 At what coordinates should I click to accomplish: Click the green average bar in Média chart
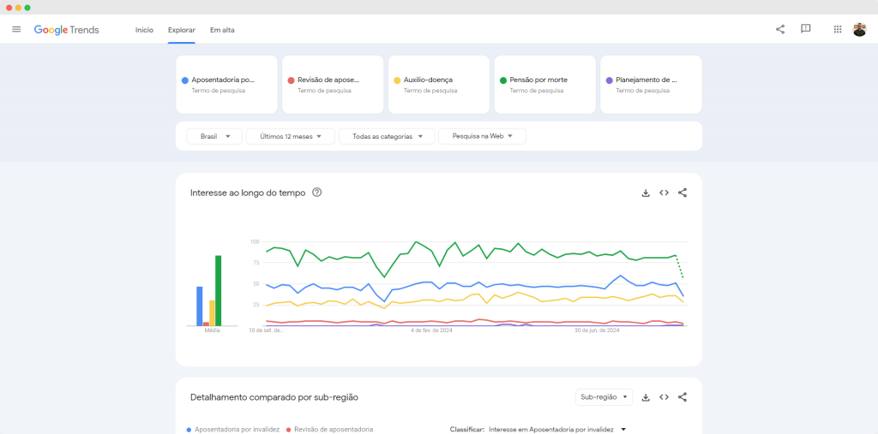pyautogui.click(x=219, y=291)
